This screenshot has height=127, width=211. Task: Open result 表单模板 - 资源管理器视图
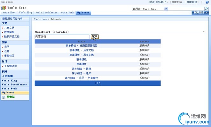(81, 46)
